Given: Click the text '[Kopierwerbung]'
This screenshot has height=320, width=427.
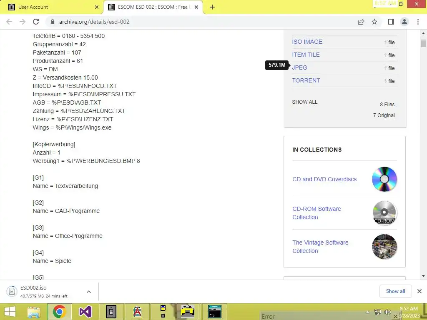Looking at the screenshot, I should point(54,144).
